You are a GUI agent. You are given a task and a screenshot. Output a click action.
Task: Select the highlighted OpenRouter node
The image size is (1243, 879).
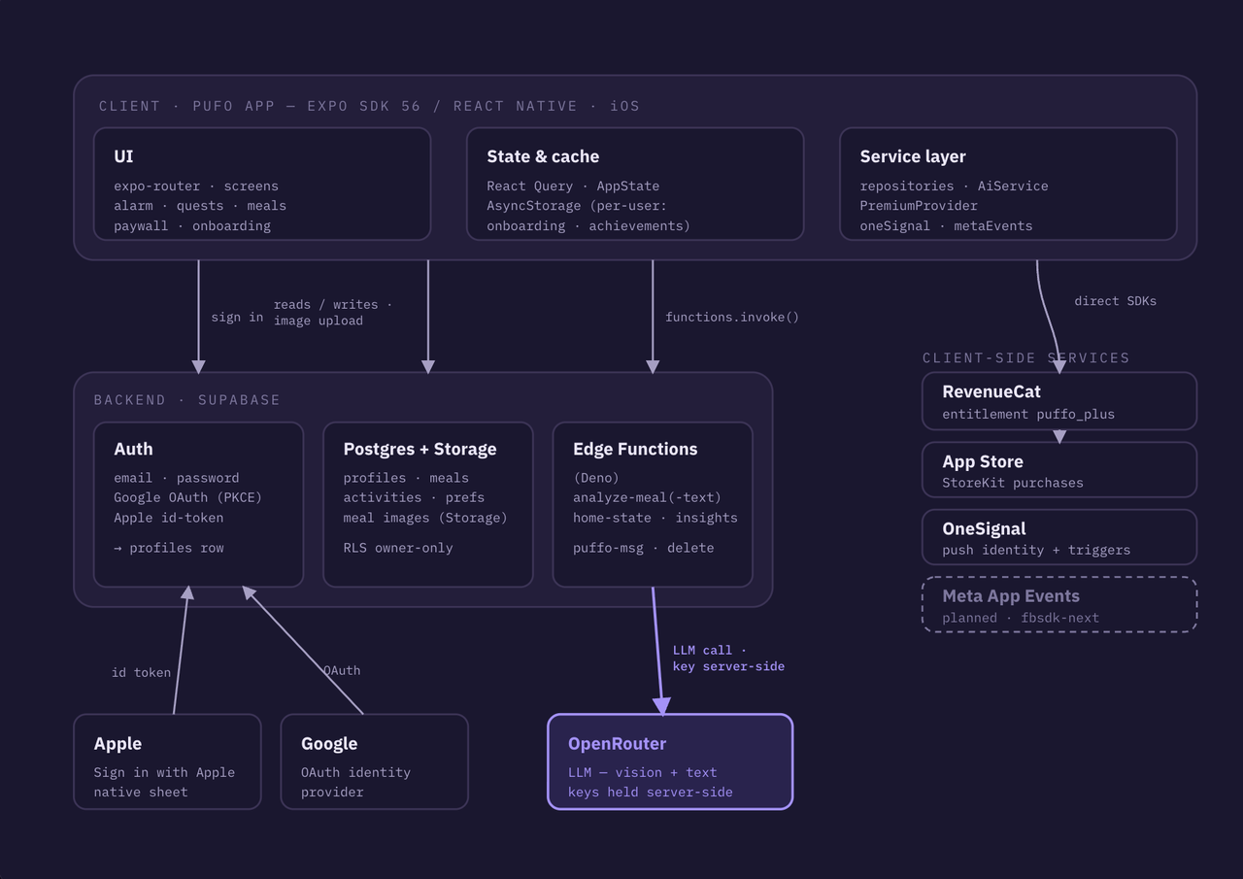coord(670,761)
